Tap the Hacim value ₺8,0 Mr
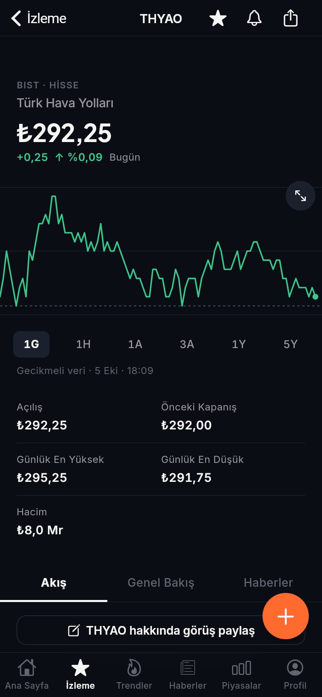322x697 pixels. point(40,530)
